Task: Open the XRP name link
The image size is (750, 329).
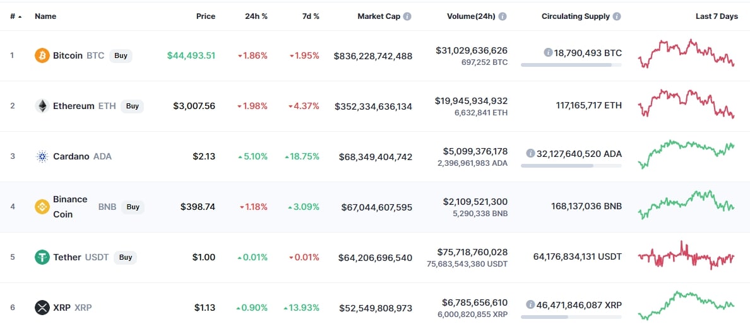Action: pyautogui.click(x=62, y=308)
